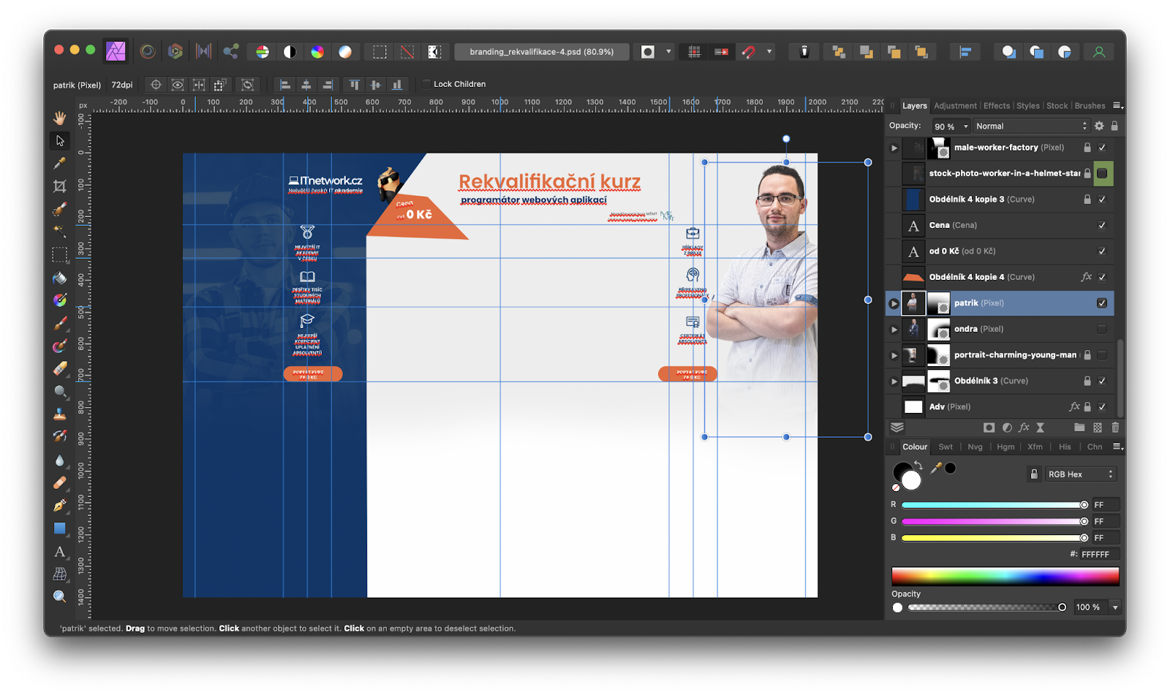
Task: Switch to the Adjustment tab
Action: tap(955, 106)
